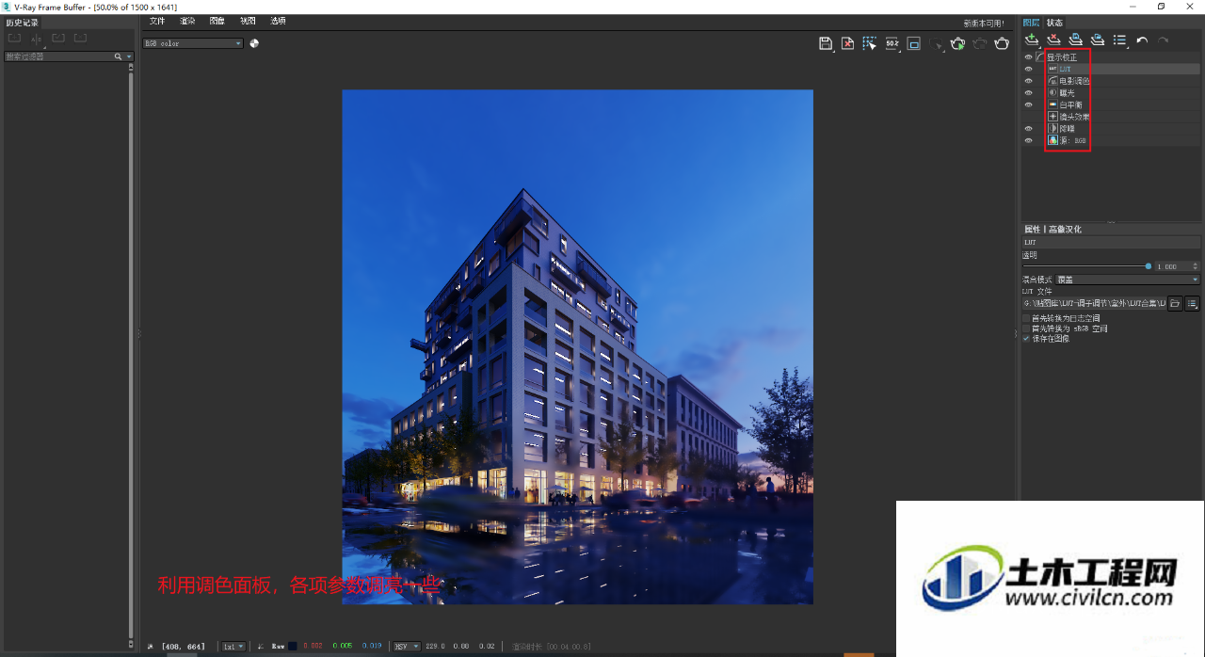Delete selected layer with red X icon
This screenshot has width=1205, height=657.
[x=1054, y=40]
